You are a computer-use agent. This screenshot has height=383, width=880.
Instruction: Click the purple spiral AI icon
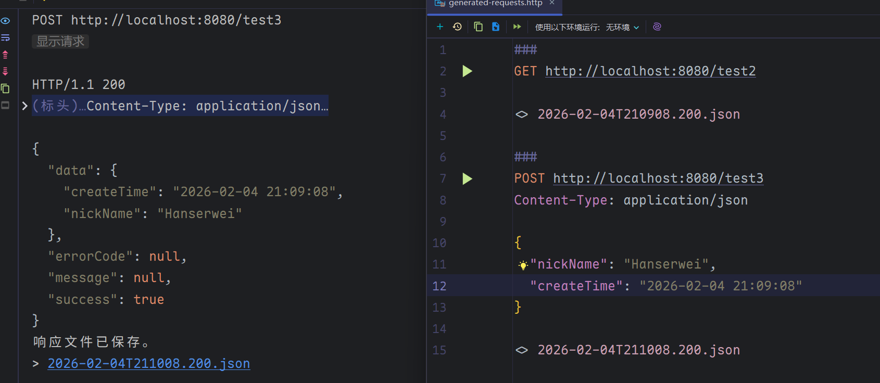click(657, 27)
